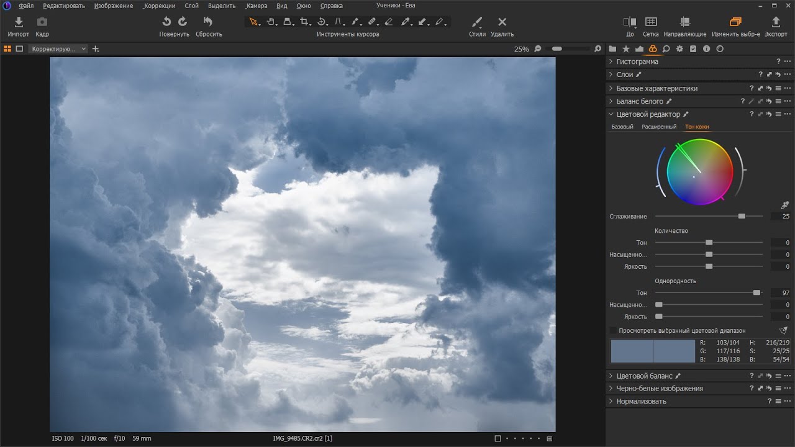This screenshot has width=795, height=447.
Task: Open the Exposure histogram tool tab
Action: click(x=639, y=48)
